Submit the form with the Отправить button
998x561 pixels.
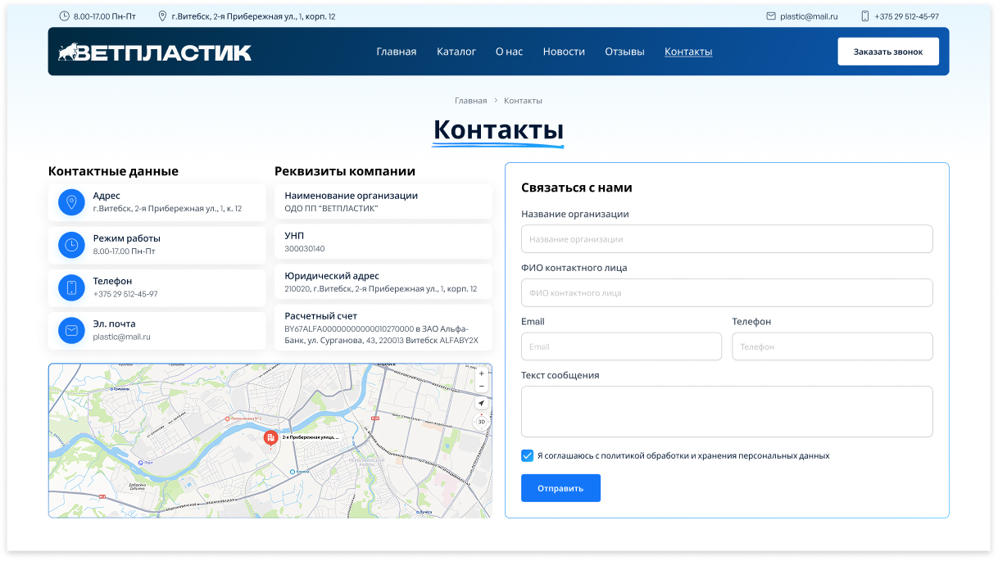[x=560, y=487]
